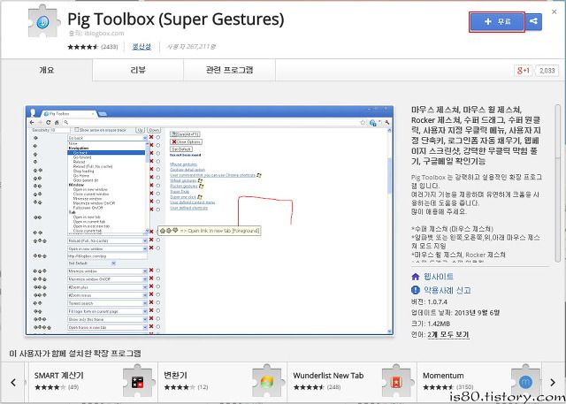Click the Wunderlist New Tab red icon
Viewport: 566px width, 404px height.
click(396, 382)
